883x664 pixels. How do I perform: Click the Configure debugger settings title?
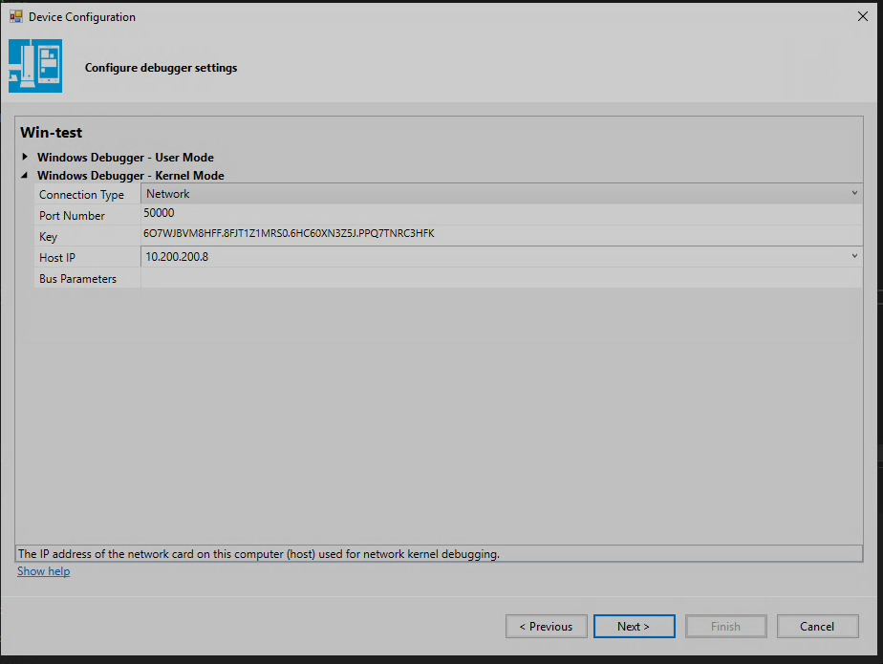[162, 68]
